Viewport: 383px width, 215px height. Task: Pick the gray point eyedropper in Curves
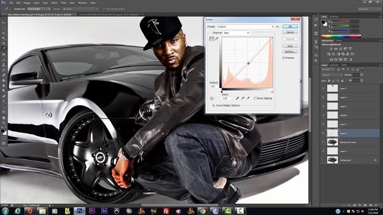point(242,98)
